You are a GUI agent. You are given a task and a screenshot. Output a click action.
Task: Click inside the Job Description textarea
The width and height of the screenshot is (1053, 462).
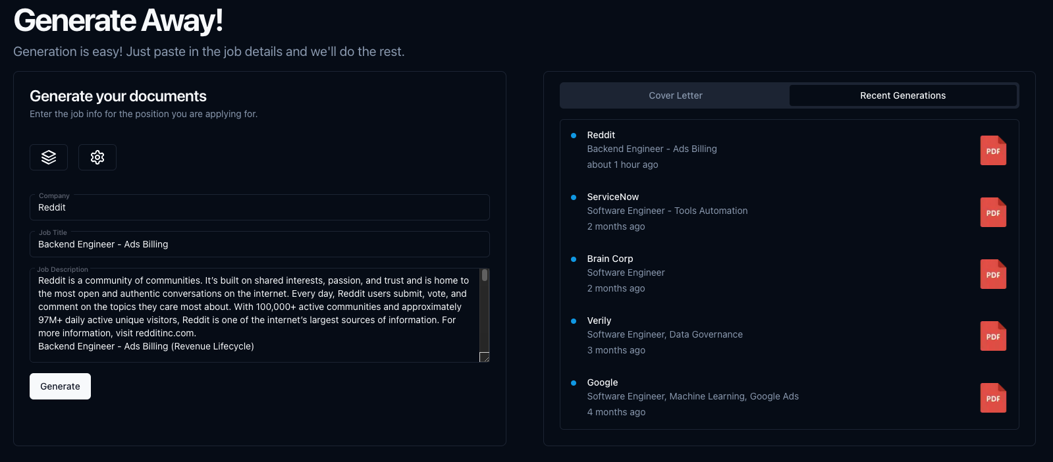click(x=254, y=315)
